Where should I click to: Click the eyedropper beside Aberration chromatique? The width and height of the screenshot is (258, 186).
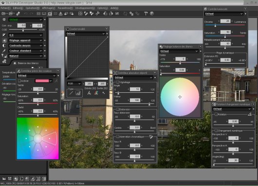pyautogui.click(x=151, y=136)
